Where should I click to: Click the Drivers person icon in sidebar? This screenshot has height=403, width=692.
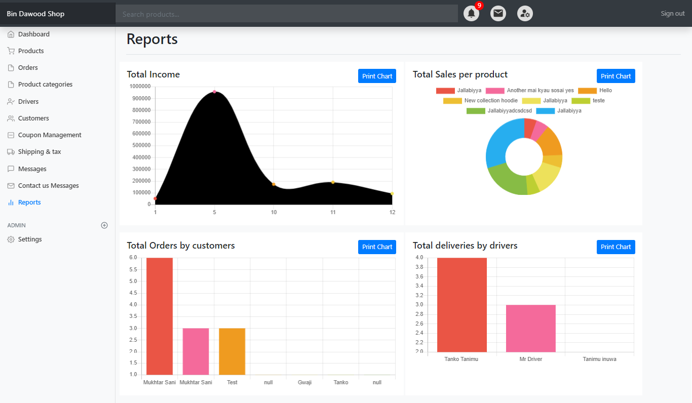[11, 102]
